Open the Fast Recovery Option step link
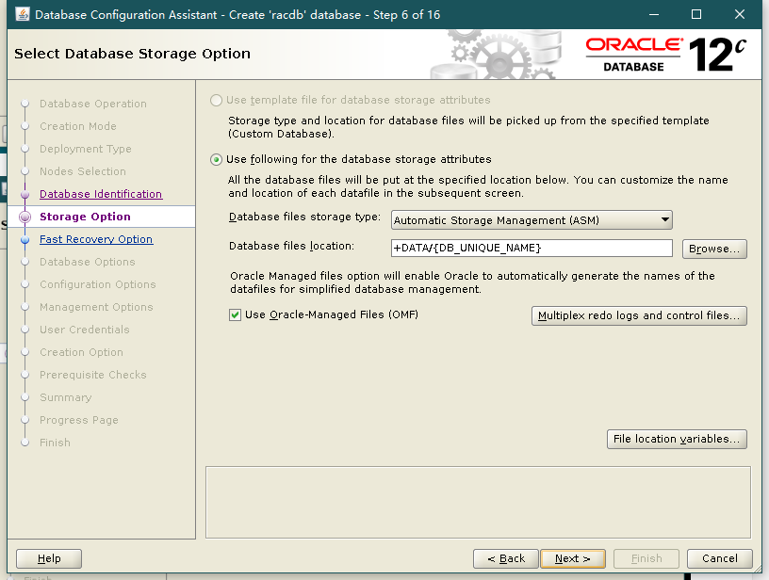This screenshot has width=769, height=580. point(96,239)
